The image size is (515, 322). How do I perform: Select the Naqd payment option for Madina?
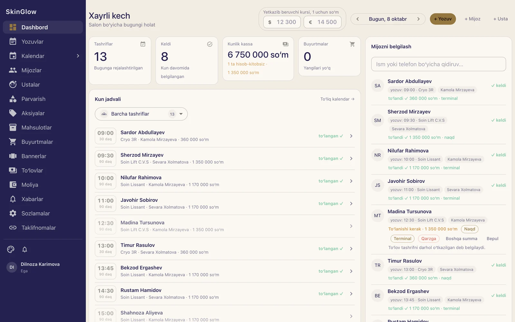(x=470, y=229)
